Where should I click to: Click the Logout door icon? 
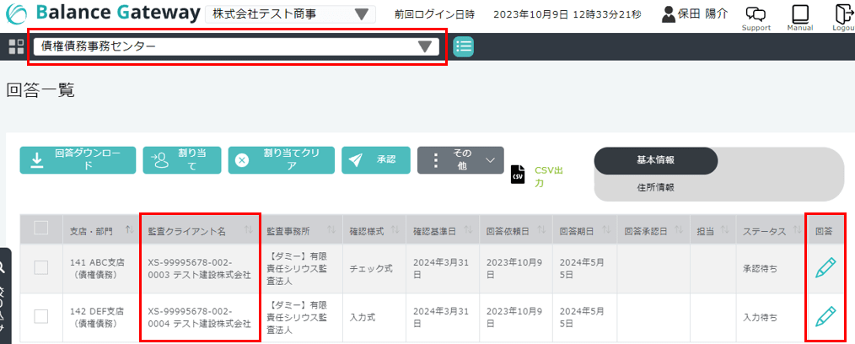(x=842, y=13)
